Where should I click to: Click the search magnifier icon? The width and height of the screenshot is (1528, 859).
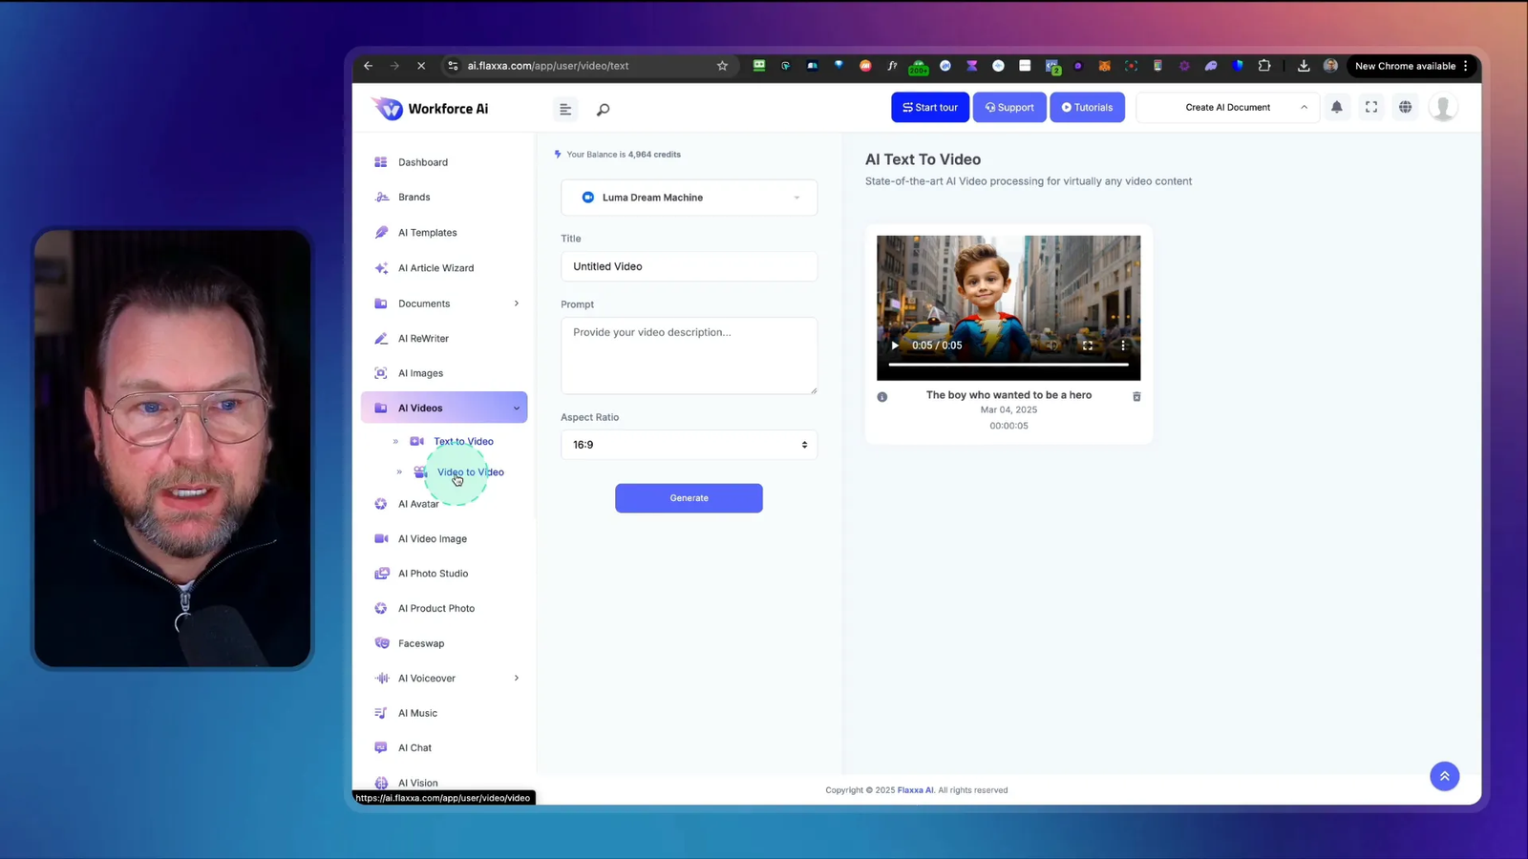pyautogui.click(x=603, y=110)
